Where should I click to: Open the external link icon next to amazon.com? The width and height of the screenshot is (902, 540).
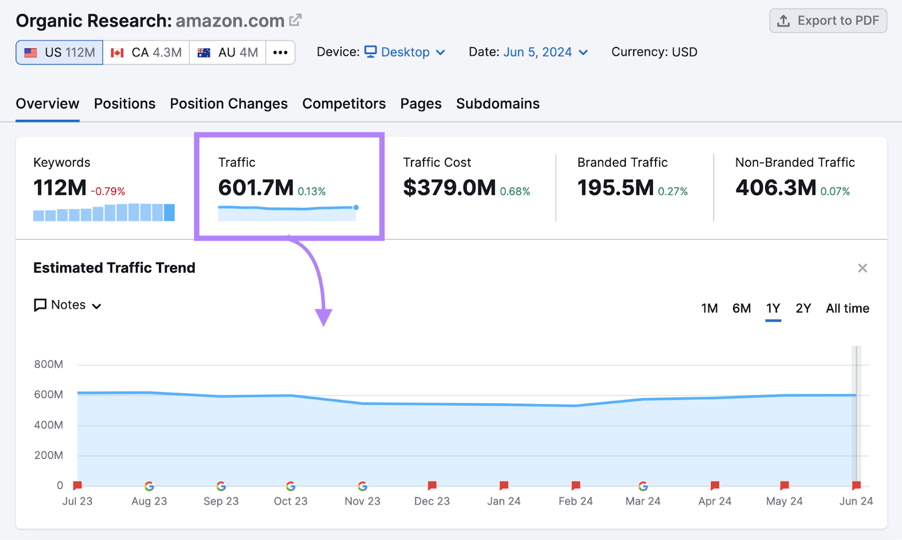(295, 19)
